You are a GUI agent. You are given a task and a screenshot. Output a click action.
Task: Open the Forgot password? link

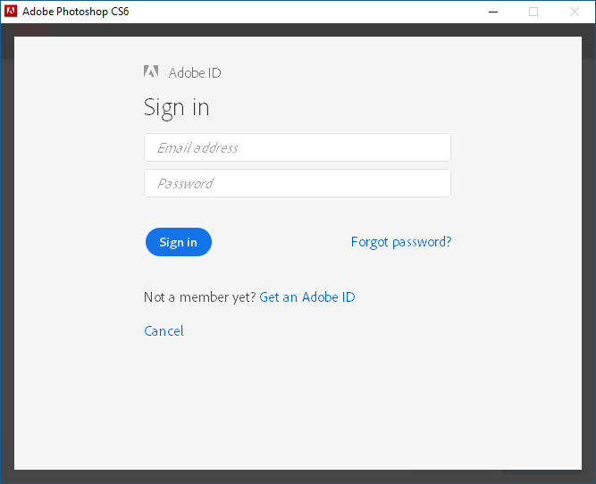(401, 242)
